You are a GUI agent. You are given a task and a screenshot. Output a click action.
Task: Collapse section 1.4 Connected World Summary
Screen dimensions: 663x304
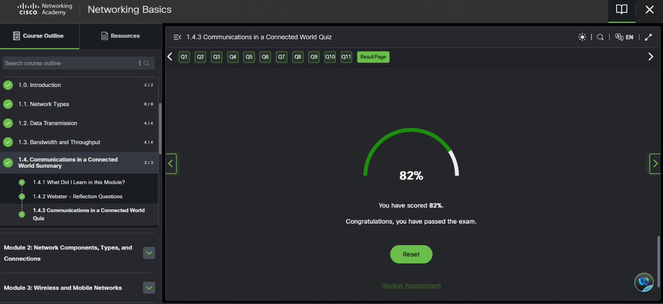pyautogui.click(x=80, y=163)
